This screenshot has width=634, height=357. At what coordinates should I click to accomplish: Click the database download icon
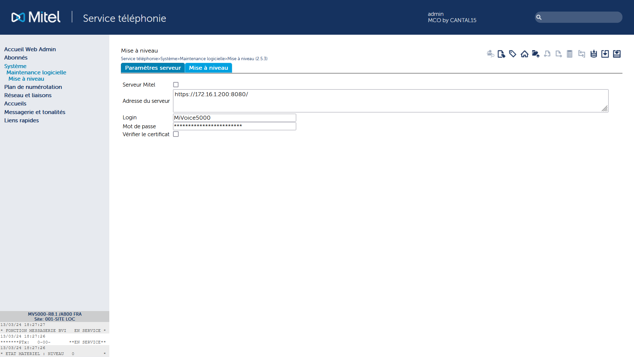[x=594, y=54]
